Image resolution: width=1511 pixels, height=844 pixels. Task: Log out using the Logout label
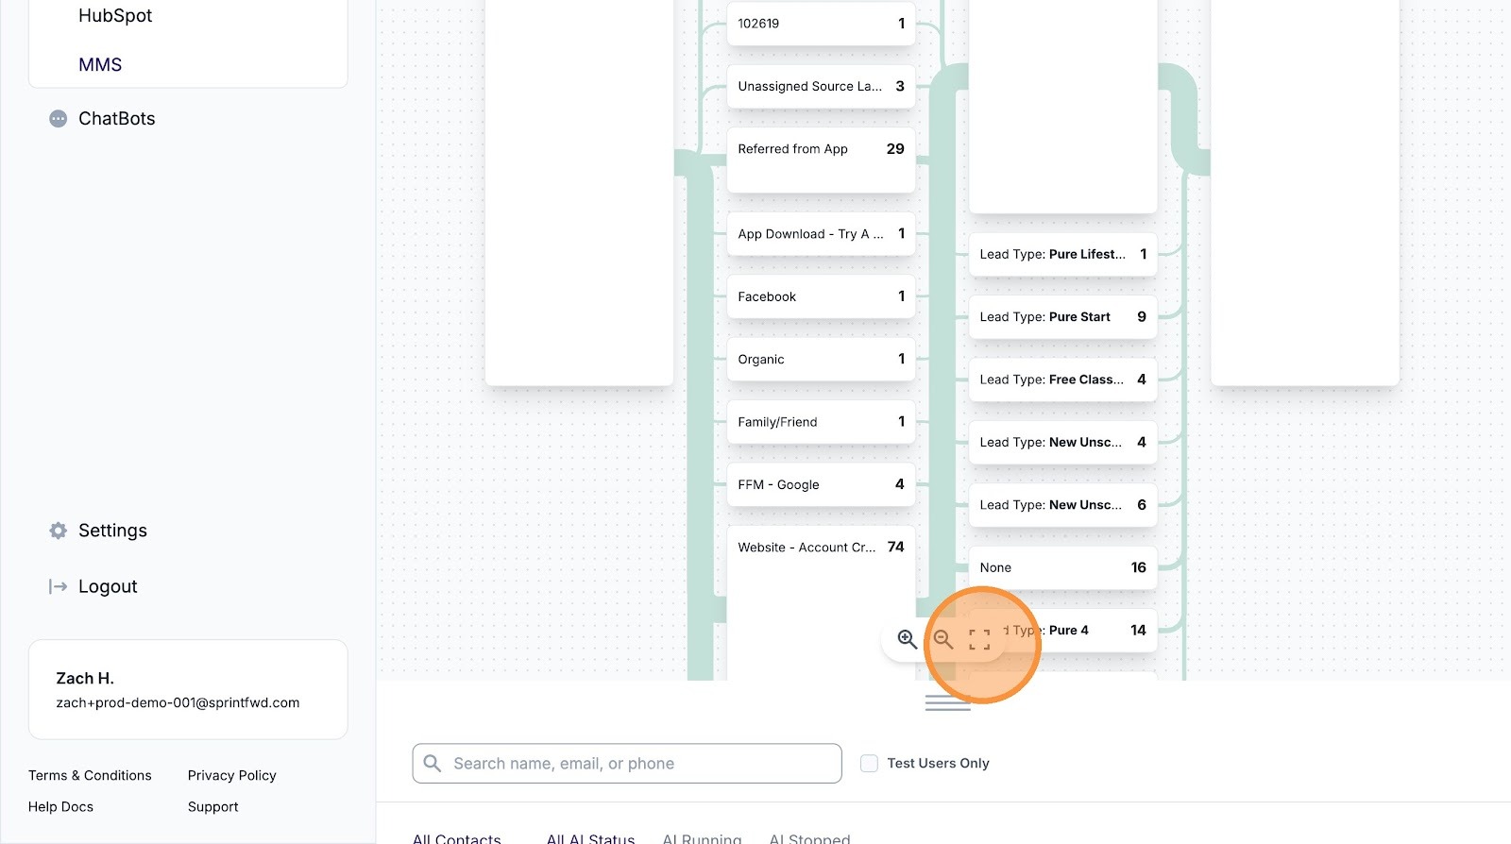click(x=108, y=586)
